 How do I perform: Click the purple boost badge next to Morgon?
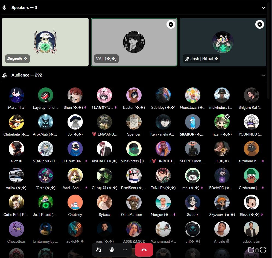point(174,215)
